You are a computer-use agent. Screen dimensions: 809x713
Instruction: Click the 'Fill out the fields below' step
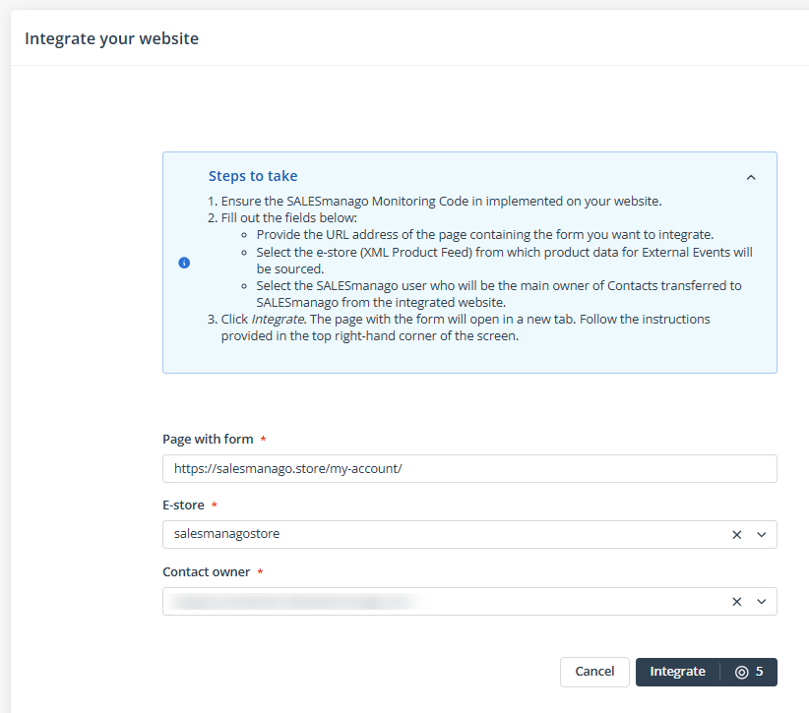(x=289, y=218)
